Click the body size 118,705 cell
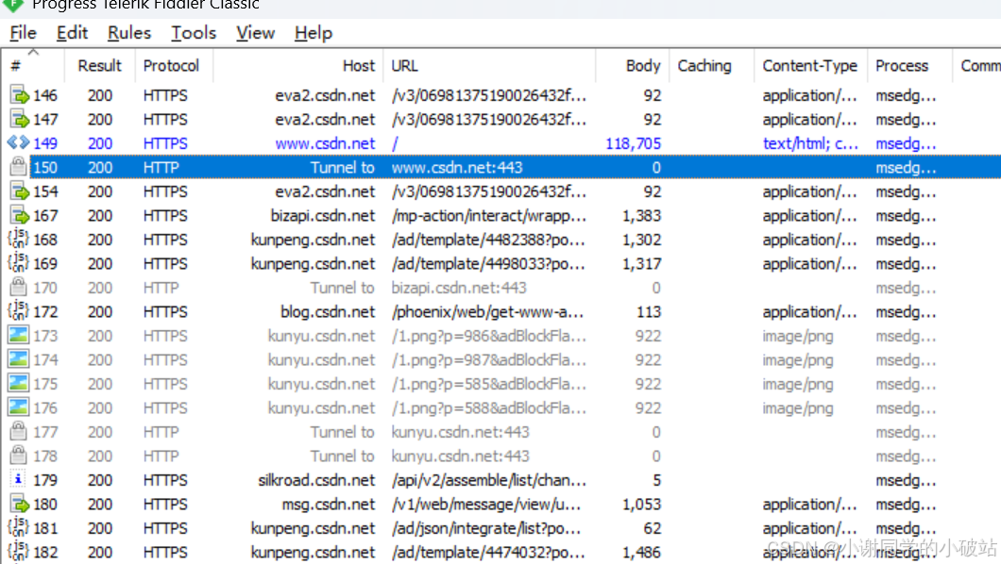 pos(633,143)
